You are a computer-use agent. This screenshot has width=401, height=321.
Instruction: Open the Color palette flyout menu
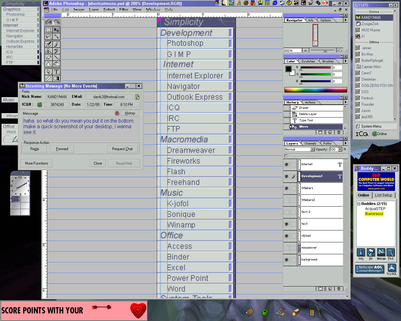346,61
